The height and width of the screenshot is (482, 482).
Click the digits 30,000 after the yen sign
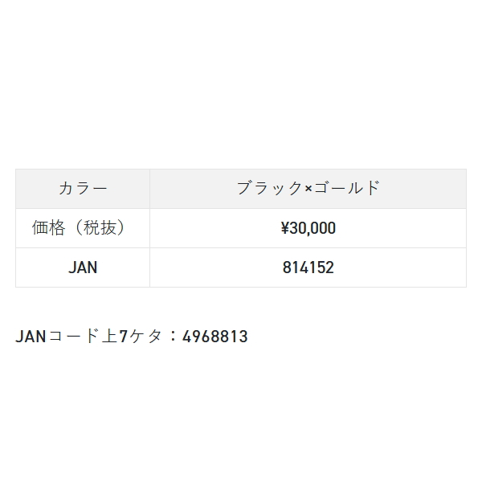[x=313, y=228]
